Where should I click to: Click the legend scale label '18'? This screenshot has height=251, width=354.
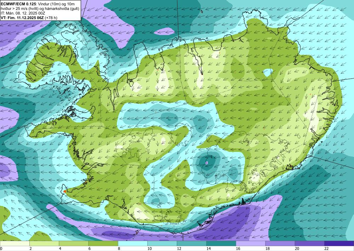(x=268, y=249)
